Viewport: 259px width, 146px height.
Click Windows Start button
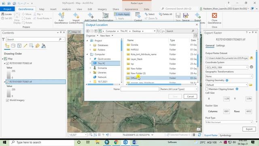[4, 142]
